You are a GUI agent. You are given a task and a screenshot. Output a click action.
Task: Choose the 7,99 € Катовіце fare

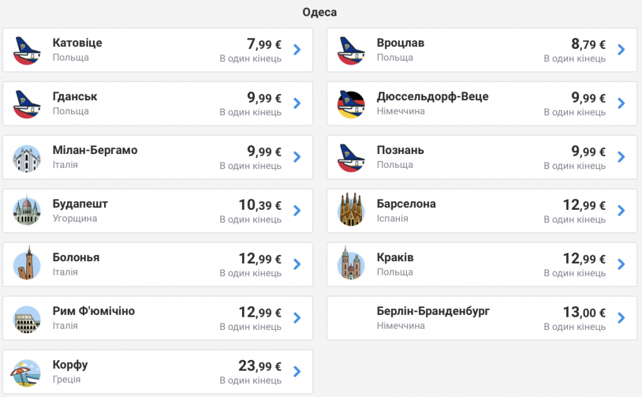(x=264, y=44)
